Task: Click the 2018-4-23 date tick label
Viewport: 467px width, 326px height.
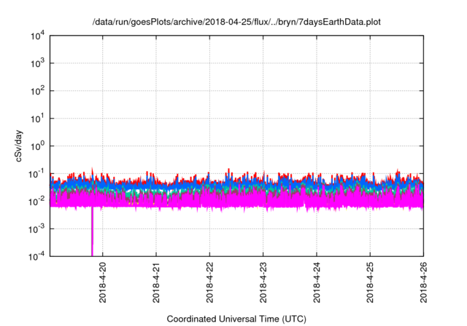Action: pyautogui.click(x=263, y=282)
